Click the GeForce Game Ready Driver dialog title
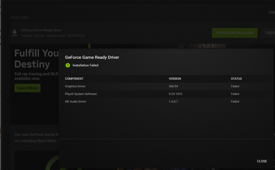Image resolution: width=275 pixels, height=170 pixels. click(x=92, y=57)
